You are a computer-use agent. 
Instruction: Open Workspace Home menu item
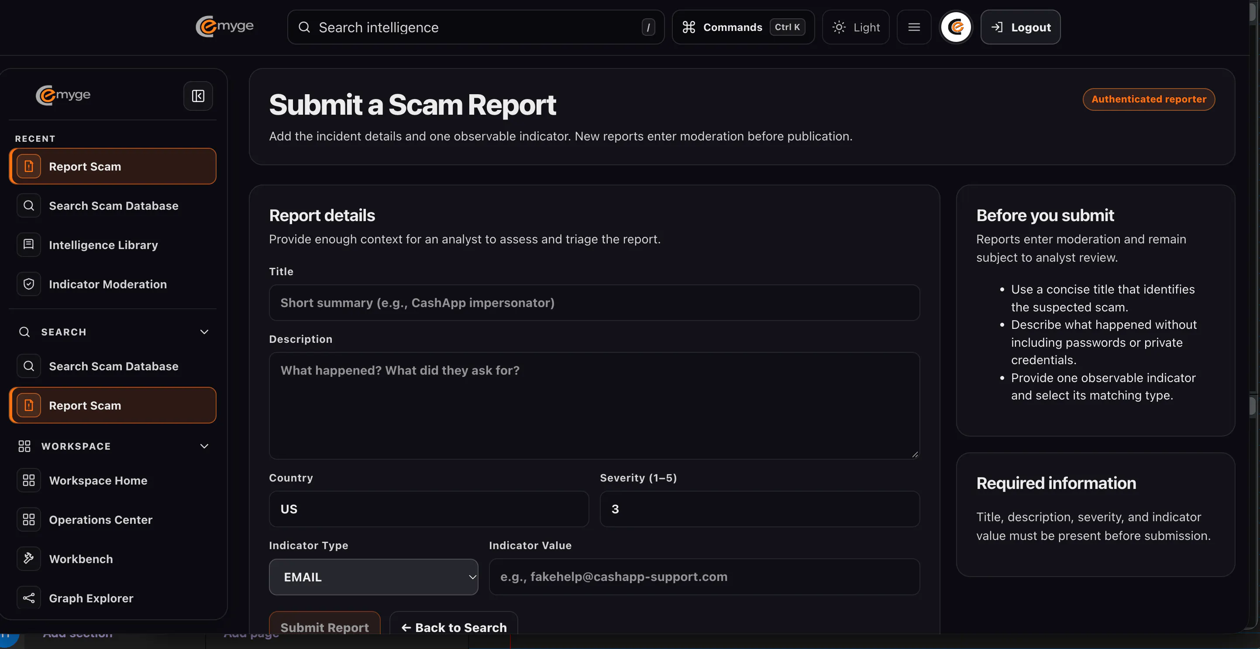113,480
